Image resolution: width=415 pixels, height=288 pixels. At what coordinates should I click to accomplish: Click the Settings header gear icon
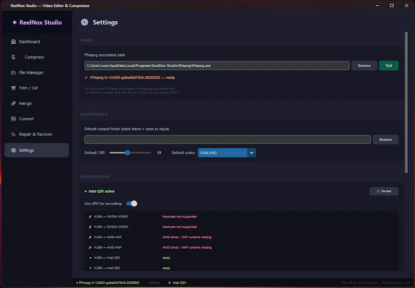(85, 22)
